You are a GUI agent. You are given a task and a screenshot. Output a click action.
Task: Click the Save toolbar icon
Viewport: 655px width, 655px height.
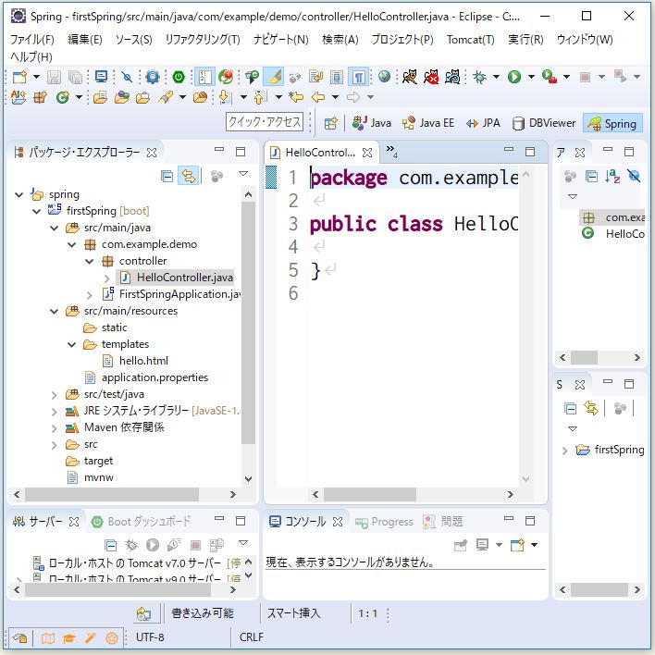pyautogui.click(x=54, y=77)
